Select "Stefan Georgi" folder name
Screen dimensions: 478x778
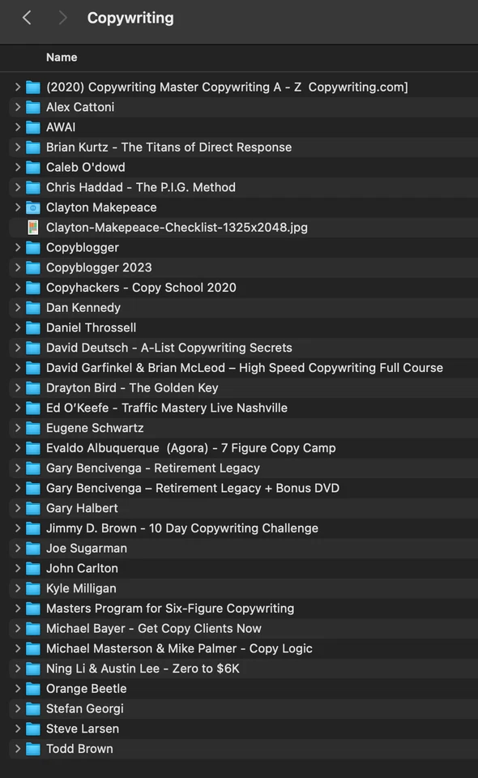tap(84, 708)
